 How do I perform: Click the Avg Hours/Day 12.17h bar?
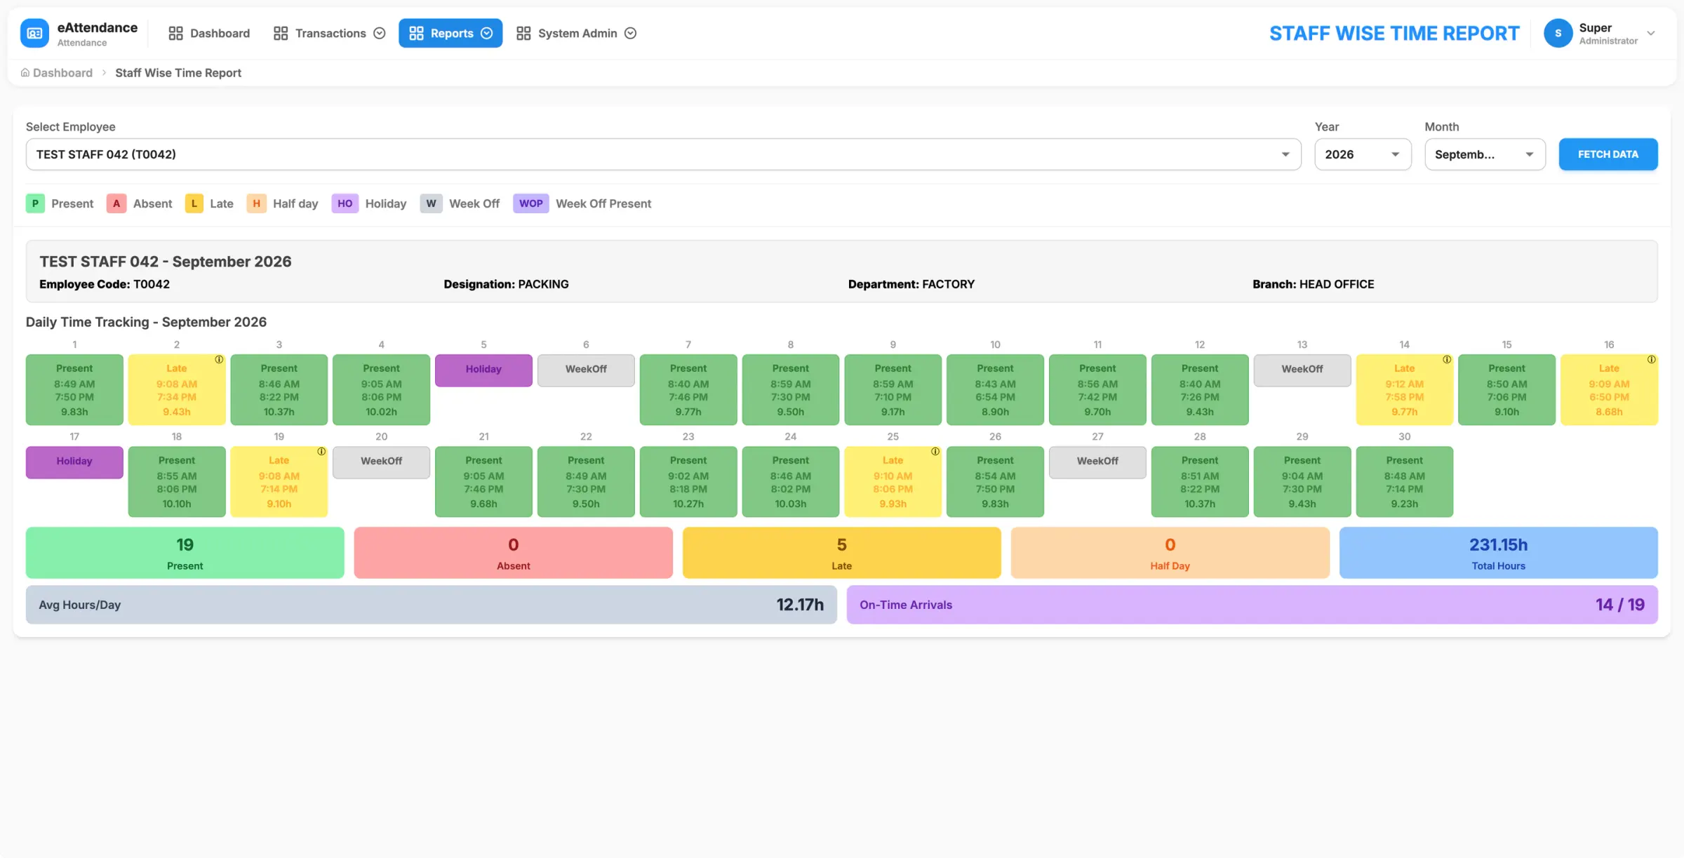click(x=432, y=605)
